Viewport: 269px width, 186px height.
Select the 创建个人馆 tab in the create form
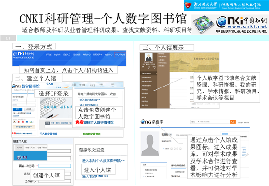[30, 147]
